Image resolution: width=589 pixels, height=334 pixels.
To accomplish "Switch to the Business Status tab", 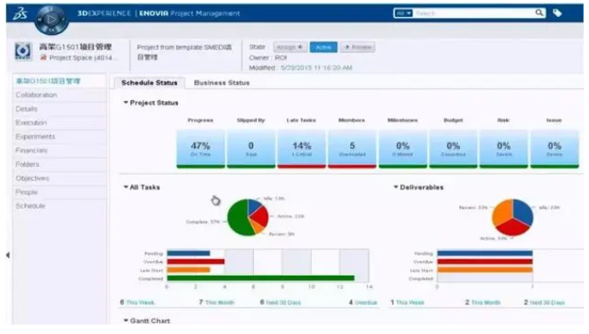I will tap(221, 83).
